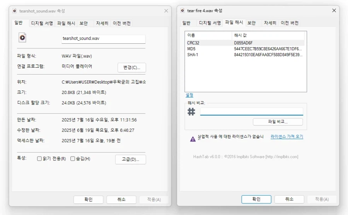348x215 pixels.
Task: Click the 해시 값 column header
Action: (x=268, y=35)
